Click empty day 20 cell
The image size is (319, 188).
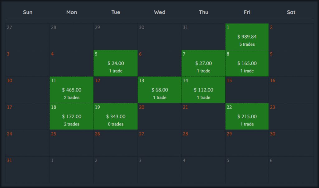159,117
